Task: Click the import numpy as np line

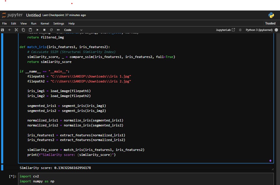Action: tap(37, 181)
